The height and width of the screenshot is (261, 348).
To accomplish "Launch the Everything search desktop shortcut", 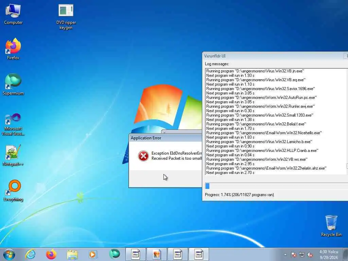I will (x=13, y=190).
